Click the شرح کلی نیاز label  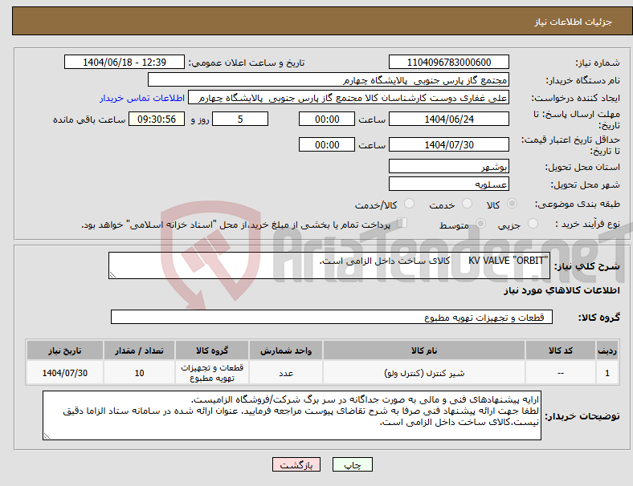[587, 266]
